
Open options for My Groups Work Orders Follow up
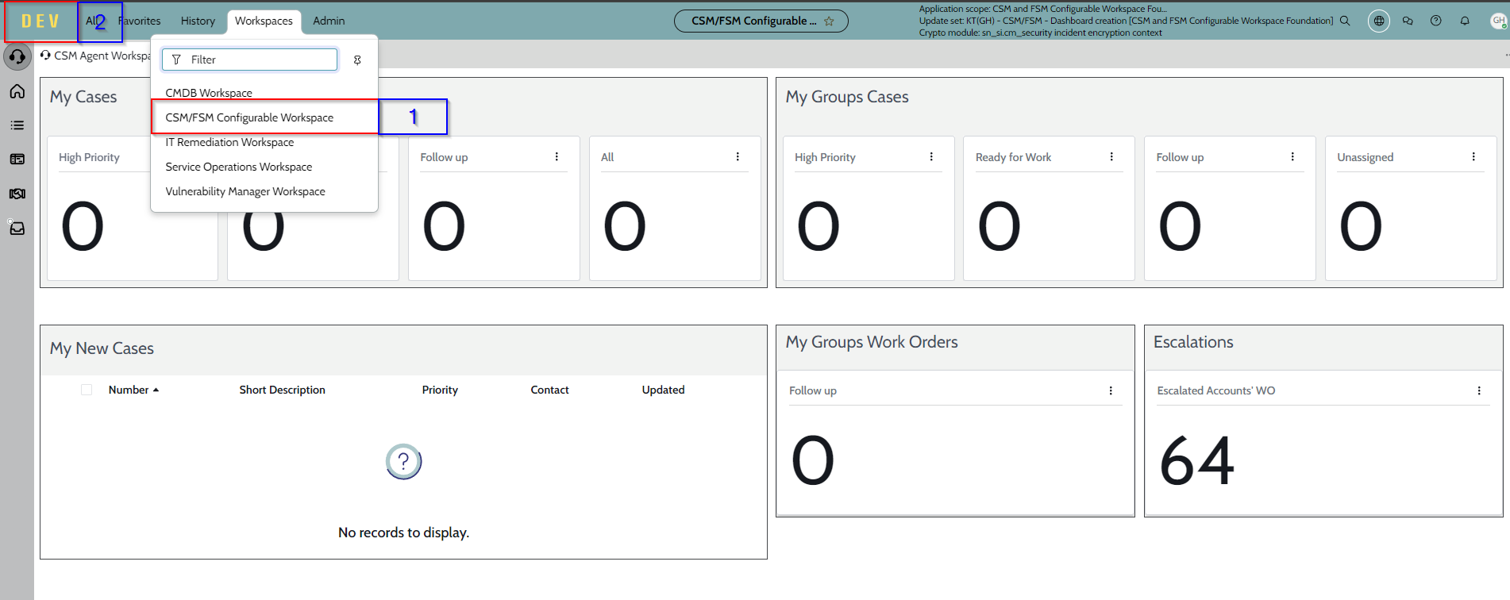click(1111, 390)
